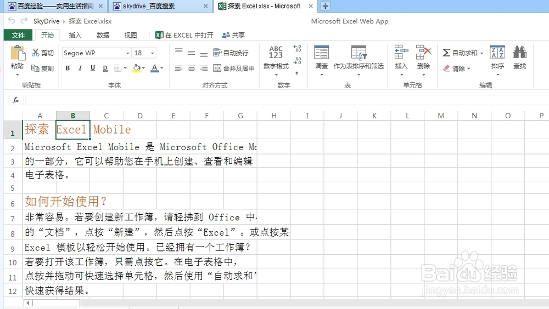549x309 pixels.
Task: Click the redo arrow icon
Action: 24,21
